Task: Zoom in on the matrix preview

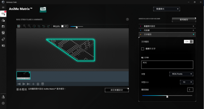Action: [x=24, y=26]
